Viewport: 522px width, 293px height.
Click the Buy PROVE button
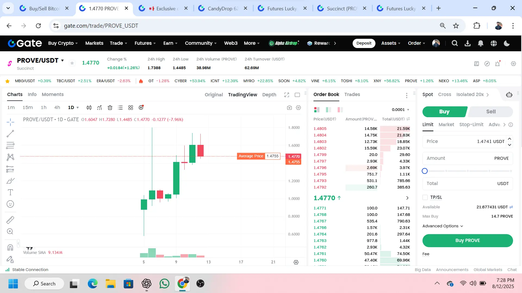pos(468,241)
